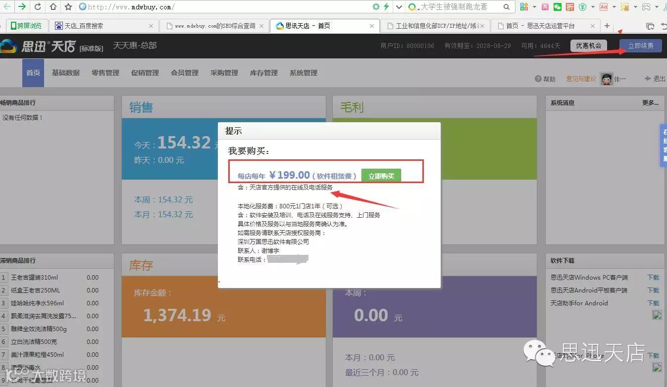Open the 库存管理 menu
This screenshot has width=667, height=387.
click(x=264, y=73)
